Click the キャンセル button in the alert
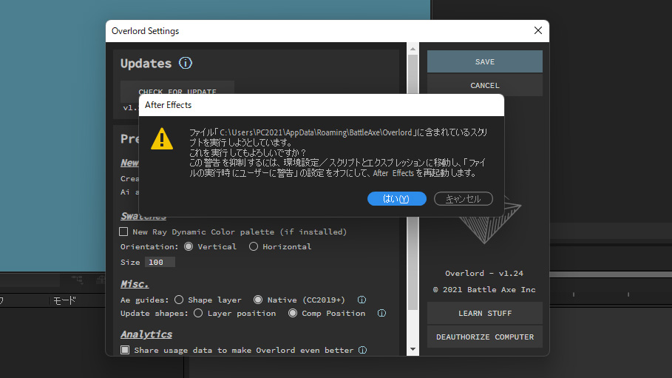This screenshot has height=378, width=672. point(464,199)
